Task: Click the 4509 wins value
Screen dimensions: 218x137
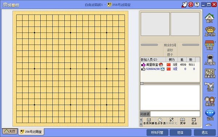Action: pyautogui.click(x=183, y=65)
